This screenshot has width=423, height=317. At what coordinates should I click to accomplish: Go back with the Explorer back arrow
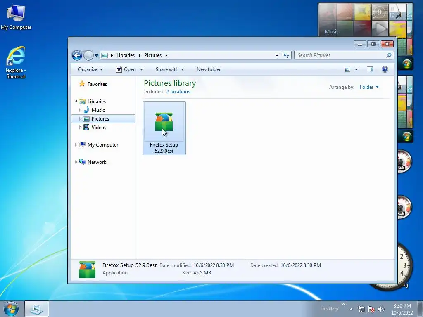click(x=77, y=55)
